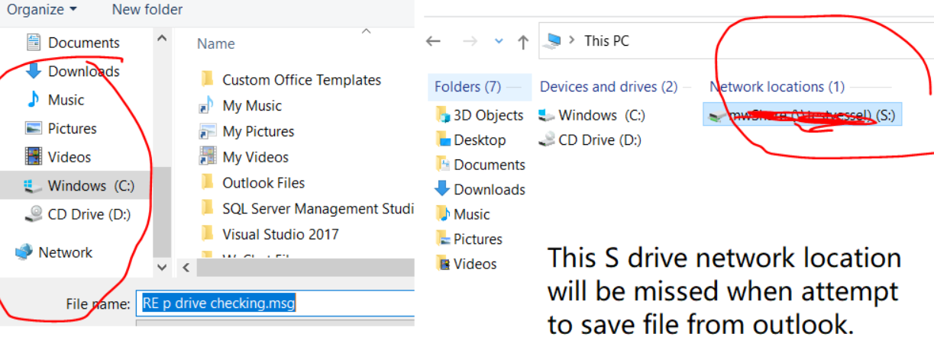The height and width of the screenshot is (353, 934).
Task: Open My Pictures shortcut in file list
Action: click(x=258, y=131)
